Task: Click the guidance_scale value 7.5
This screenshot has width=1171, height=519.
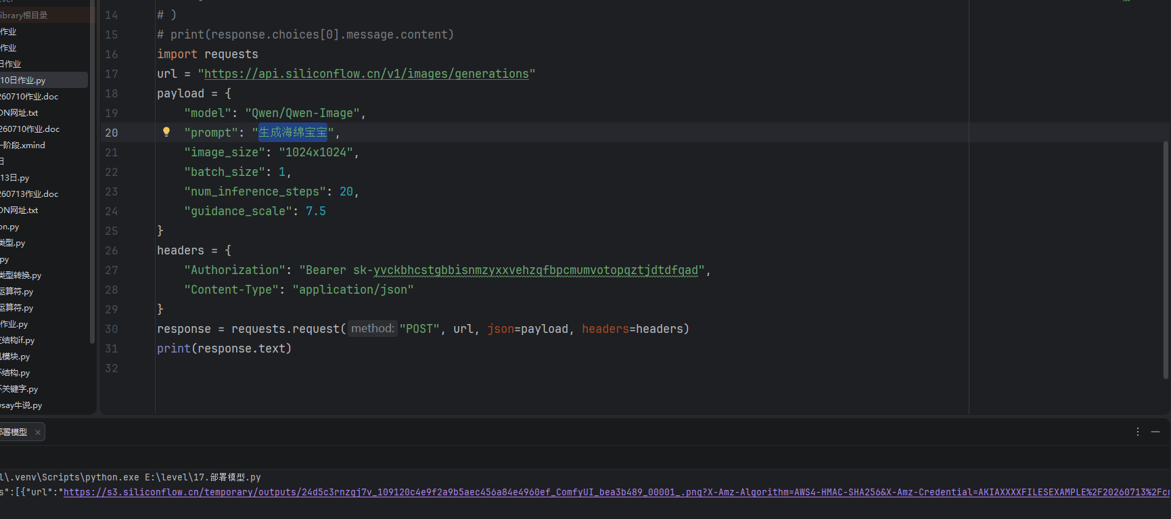Action: 316,211
